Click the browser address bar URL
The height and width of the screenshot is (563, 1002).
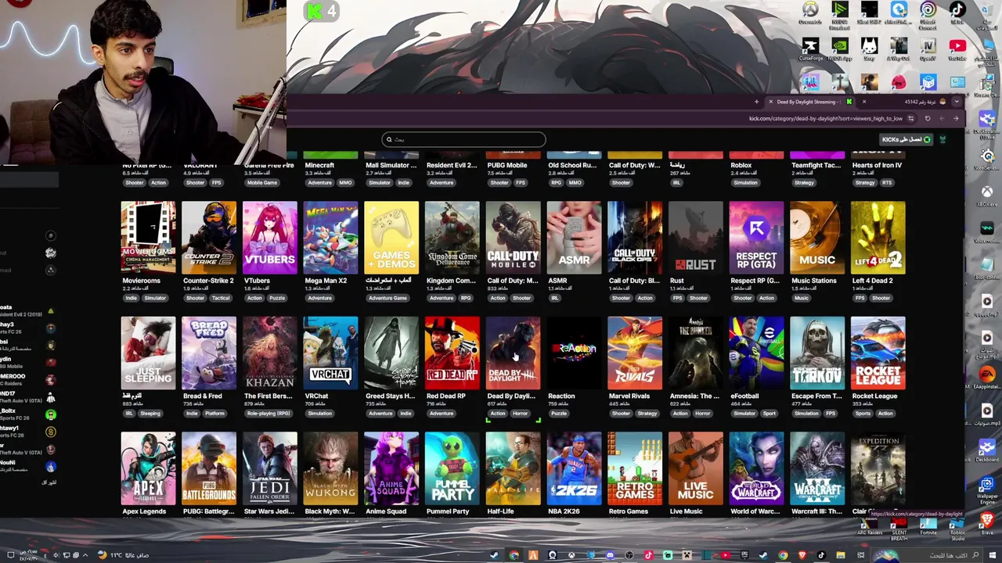pos(826,119)
